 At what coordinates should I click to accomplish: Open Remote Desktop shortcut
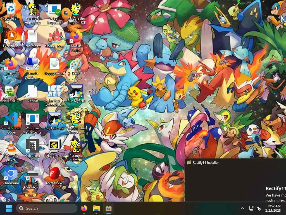tap(32, 68)
